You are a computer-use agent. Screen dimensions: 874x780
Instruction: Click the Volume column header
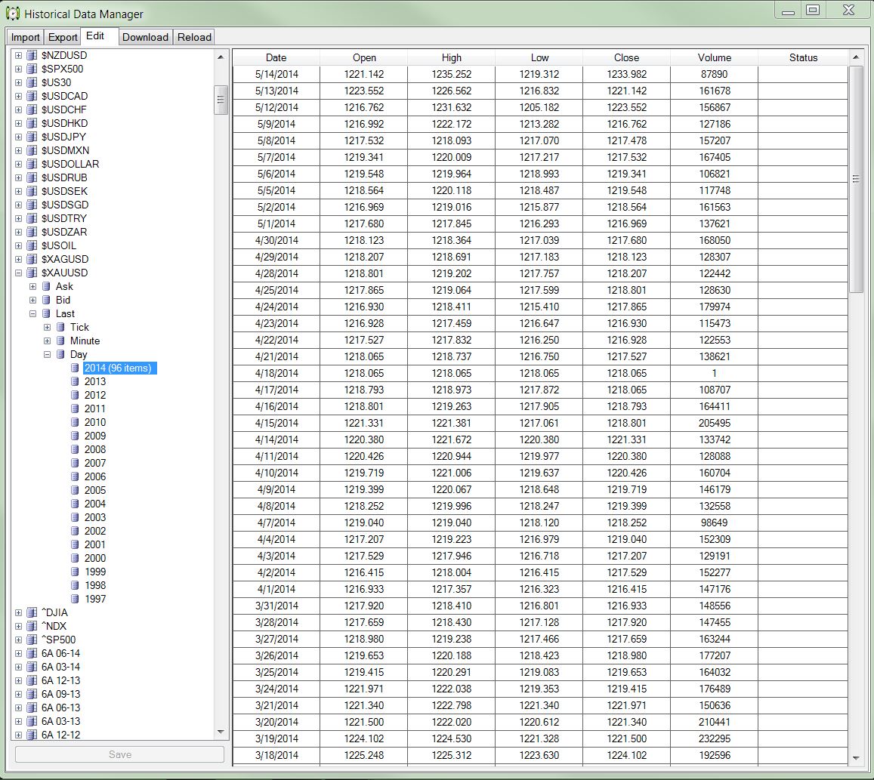point(714,57)
